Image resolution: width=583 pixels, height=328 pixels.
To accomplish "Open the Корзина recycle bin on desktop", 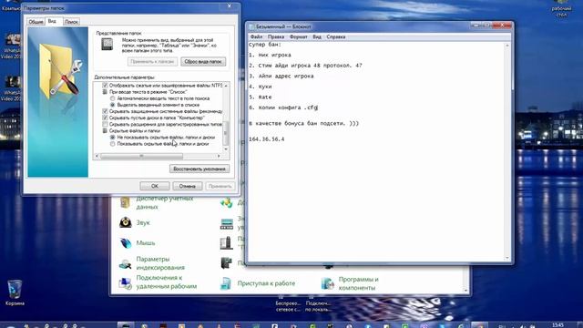I will coord(15,292).
